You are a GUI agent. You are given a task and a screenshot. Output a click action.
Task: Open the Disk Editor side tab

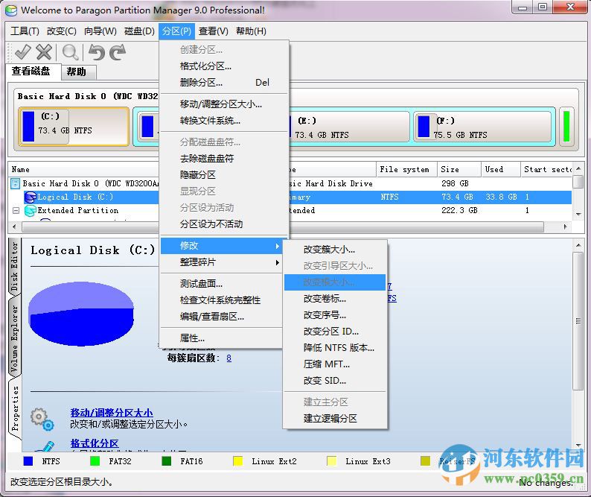point(14,268)
